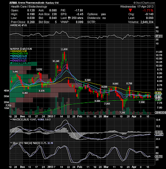Click the ARNA (Daily) chart legend title
This screenshot has width=166, height=169.
tap(21, 49)
